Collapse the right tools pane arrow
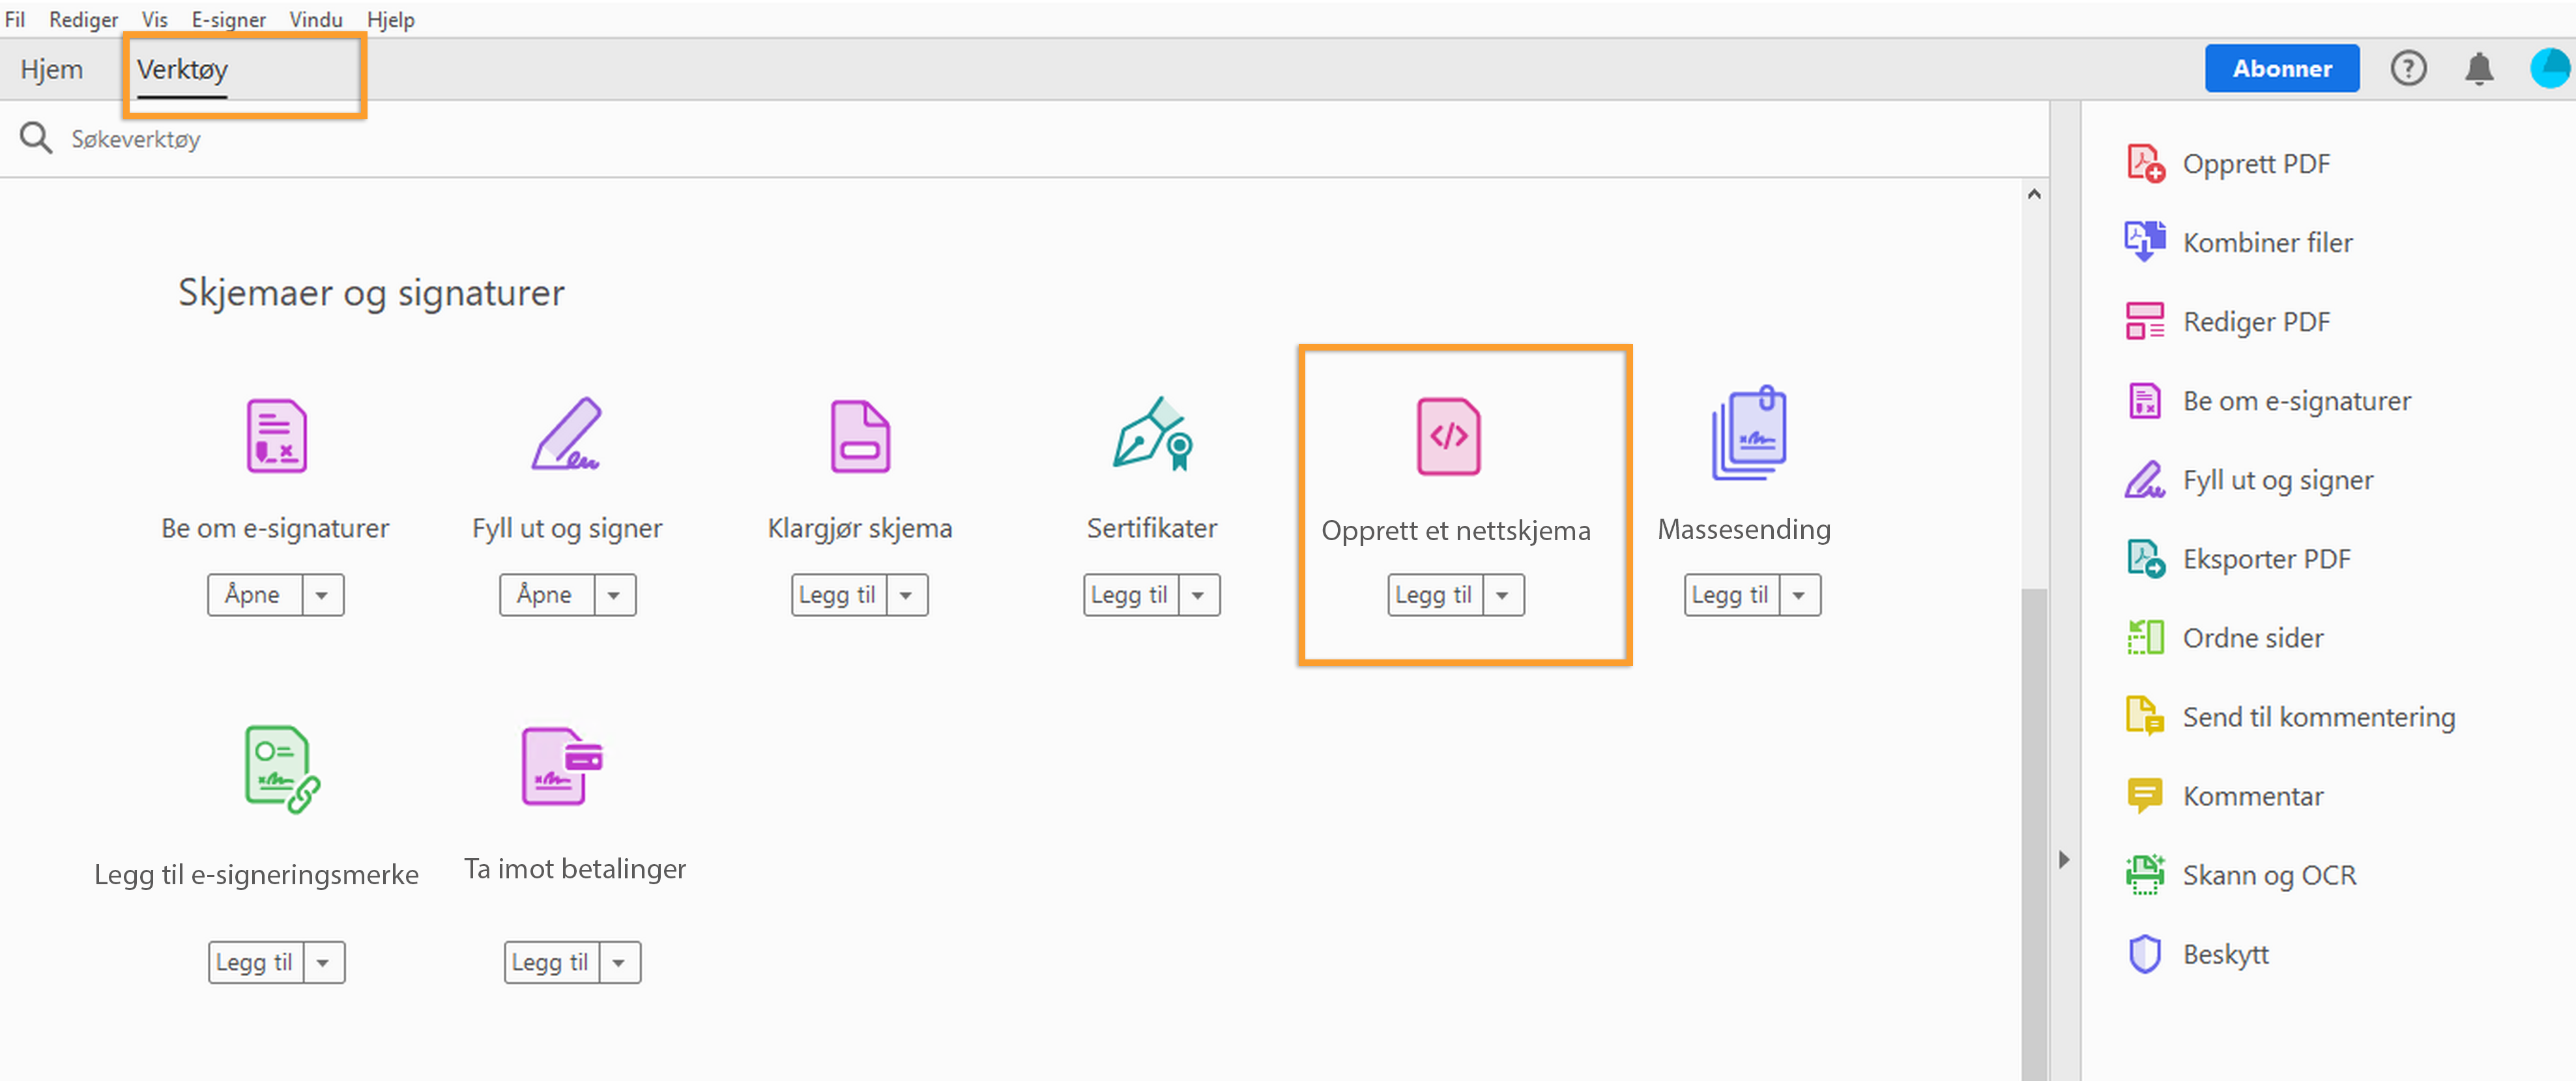2576x1081 pixels. [2063, 859]
